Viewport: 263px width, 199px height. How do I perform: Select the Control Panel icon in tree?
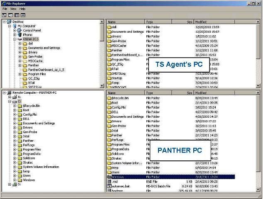click(20, 30)
